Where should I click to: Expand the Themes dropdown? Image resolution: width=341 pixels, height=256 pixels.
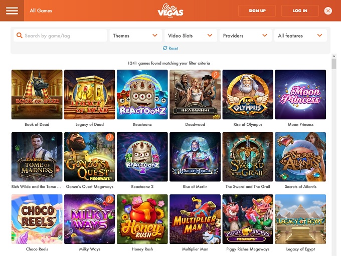click(136, 36)
